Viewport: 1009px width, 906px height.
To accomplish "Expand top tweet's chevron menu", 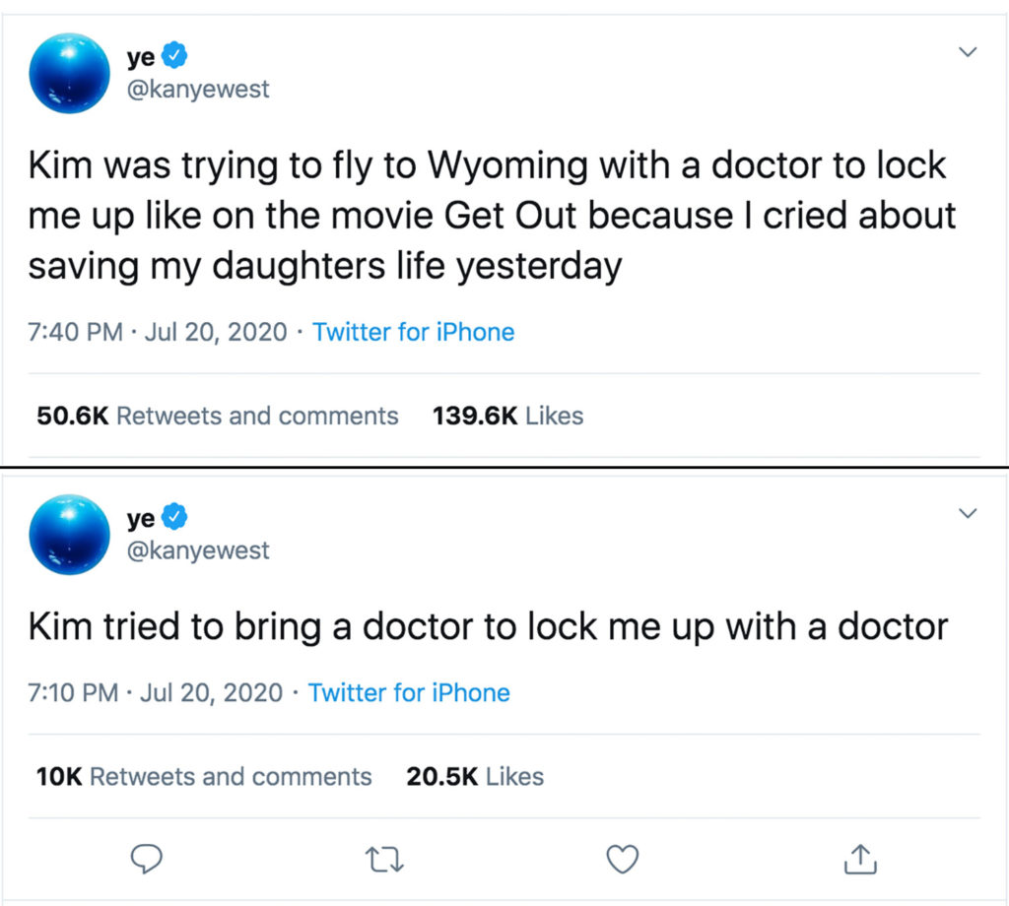I will [x=968, y=52].
